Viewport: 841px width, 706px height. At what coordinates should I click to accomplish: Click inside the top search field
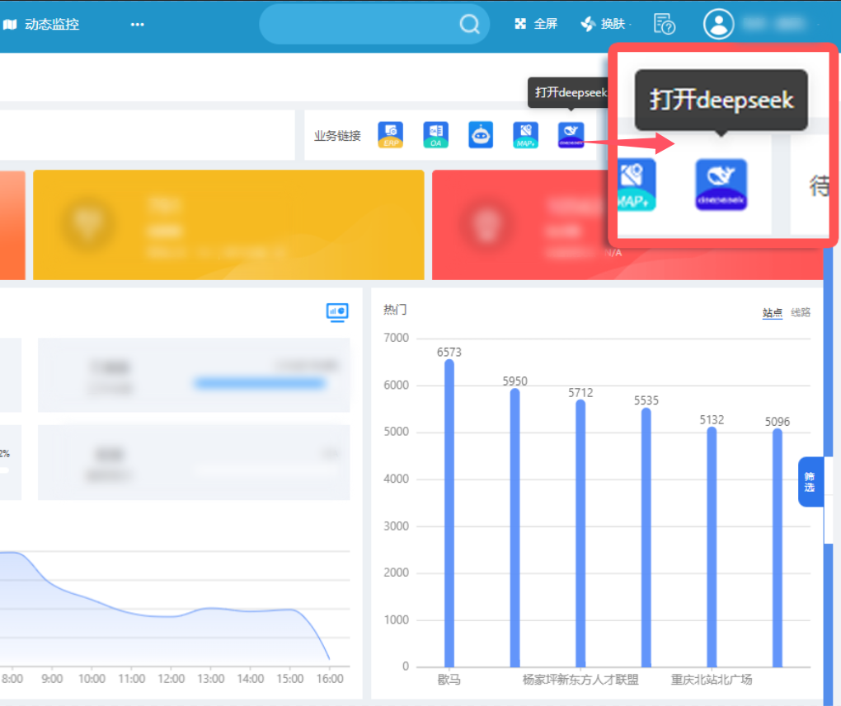363,24
